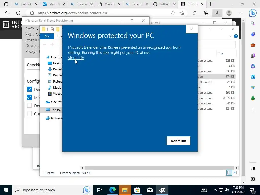Click the taskbar search box
This screenshot has width=260, height=195.
click(53, 190)
